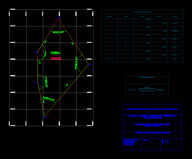Click the 174° angle dimension on left side

click(x=46, y=82)
